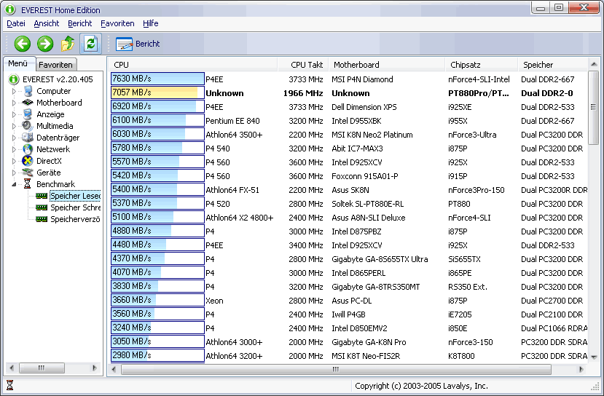Select the Netzwerk globe icon in tree

tap(28, 149)
